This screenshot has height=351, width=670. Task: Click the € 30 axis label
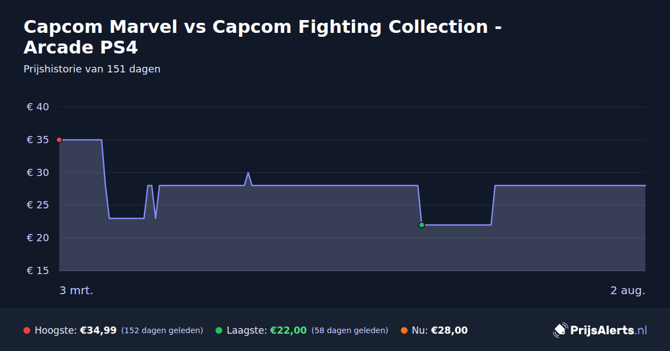pos(38,173)
